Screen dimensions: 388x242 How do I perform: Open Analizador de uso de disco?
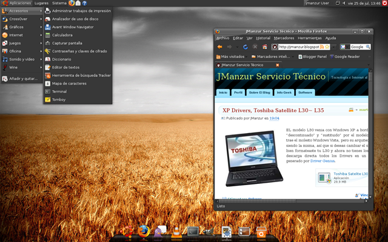(78, 19)
